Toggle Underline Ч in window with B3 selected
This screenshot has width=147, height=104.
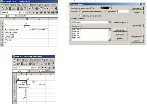click(37, 12)
